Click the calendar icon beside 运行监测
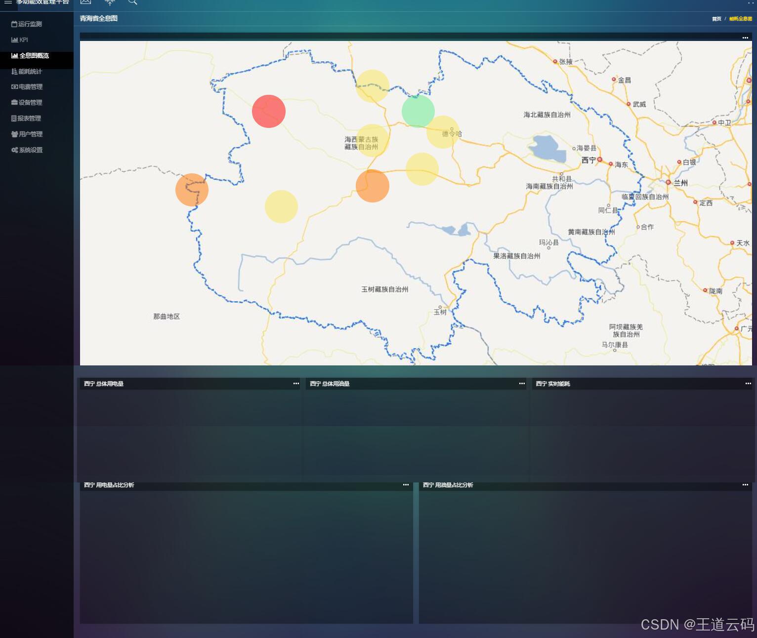The width and height of the screenshot is (757, 638). pos(14,24)
